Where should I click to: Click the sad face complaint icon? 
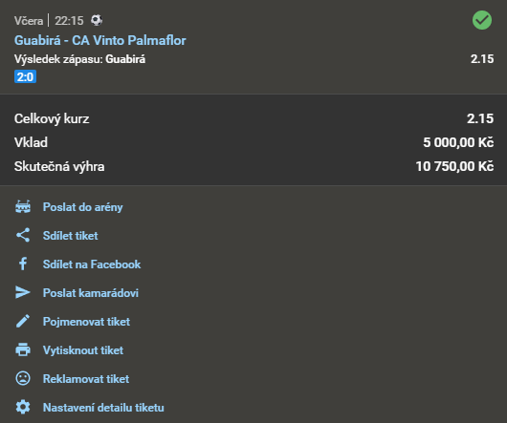click(x=23, y=378)
